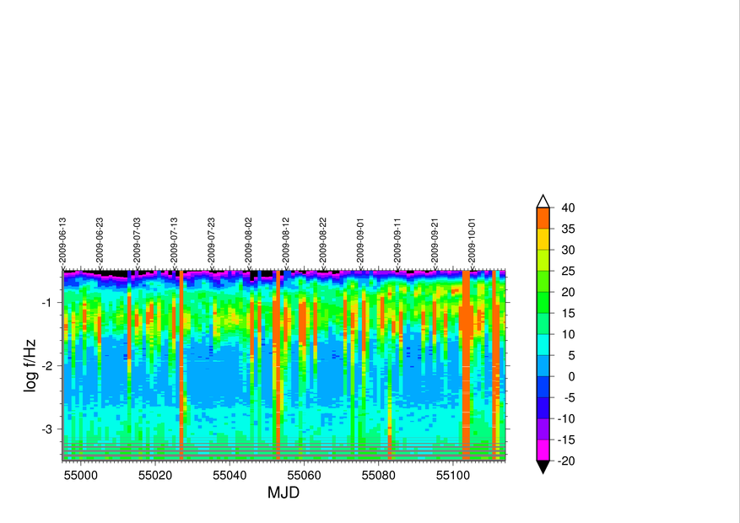The height and width of the screenshot is (523, 740).
Task: Select the 55000 x-axis tick label
Action: tap(80, 475)
